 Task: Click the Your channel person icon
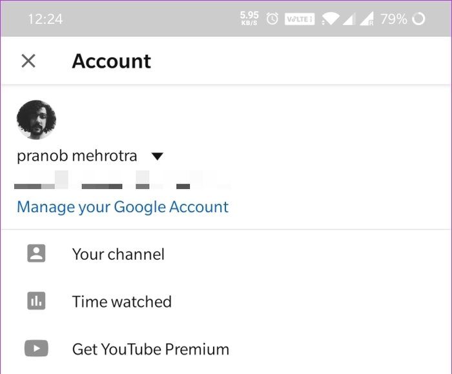36,253
